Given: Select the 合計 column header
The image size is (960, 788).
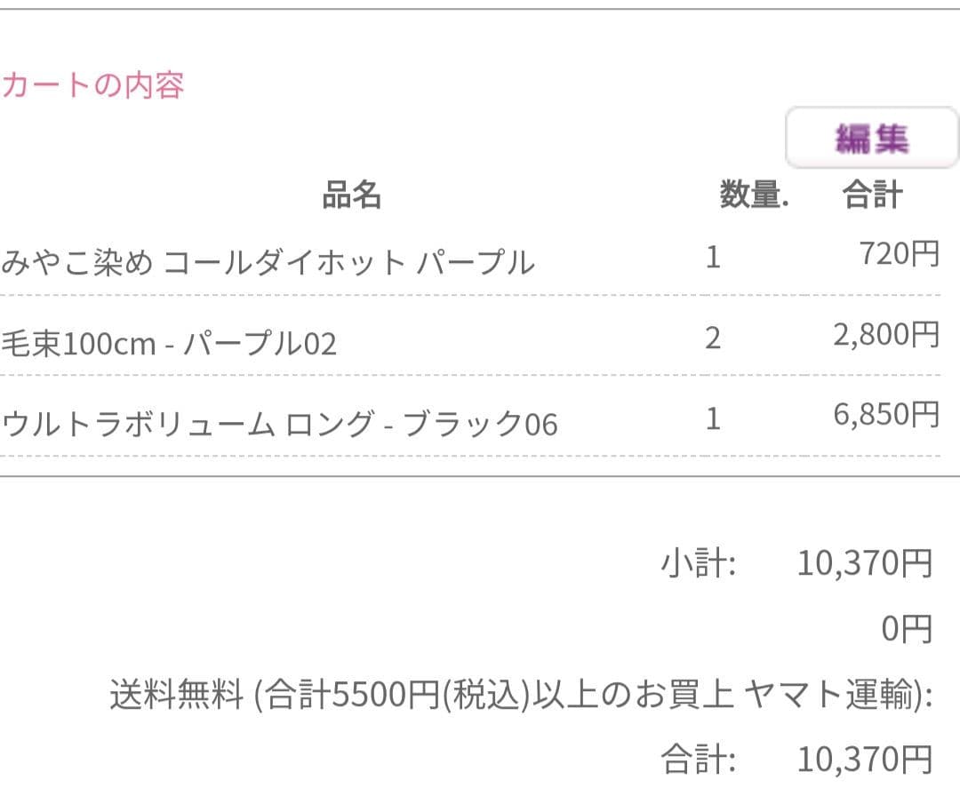Looking at the screenshot, I should (871, 197).
